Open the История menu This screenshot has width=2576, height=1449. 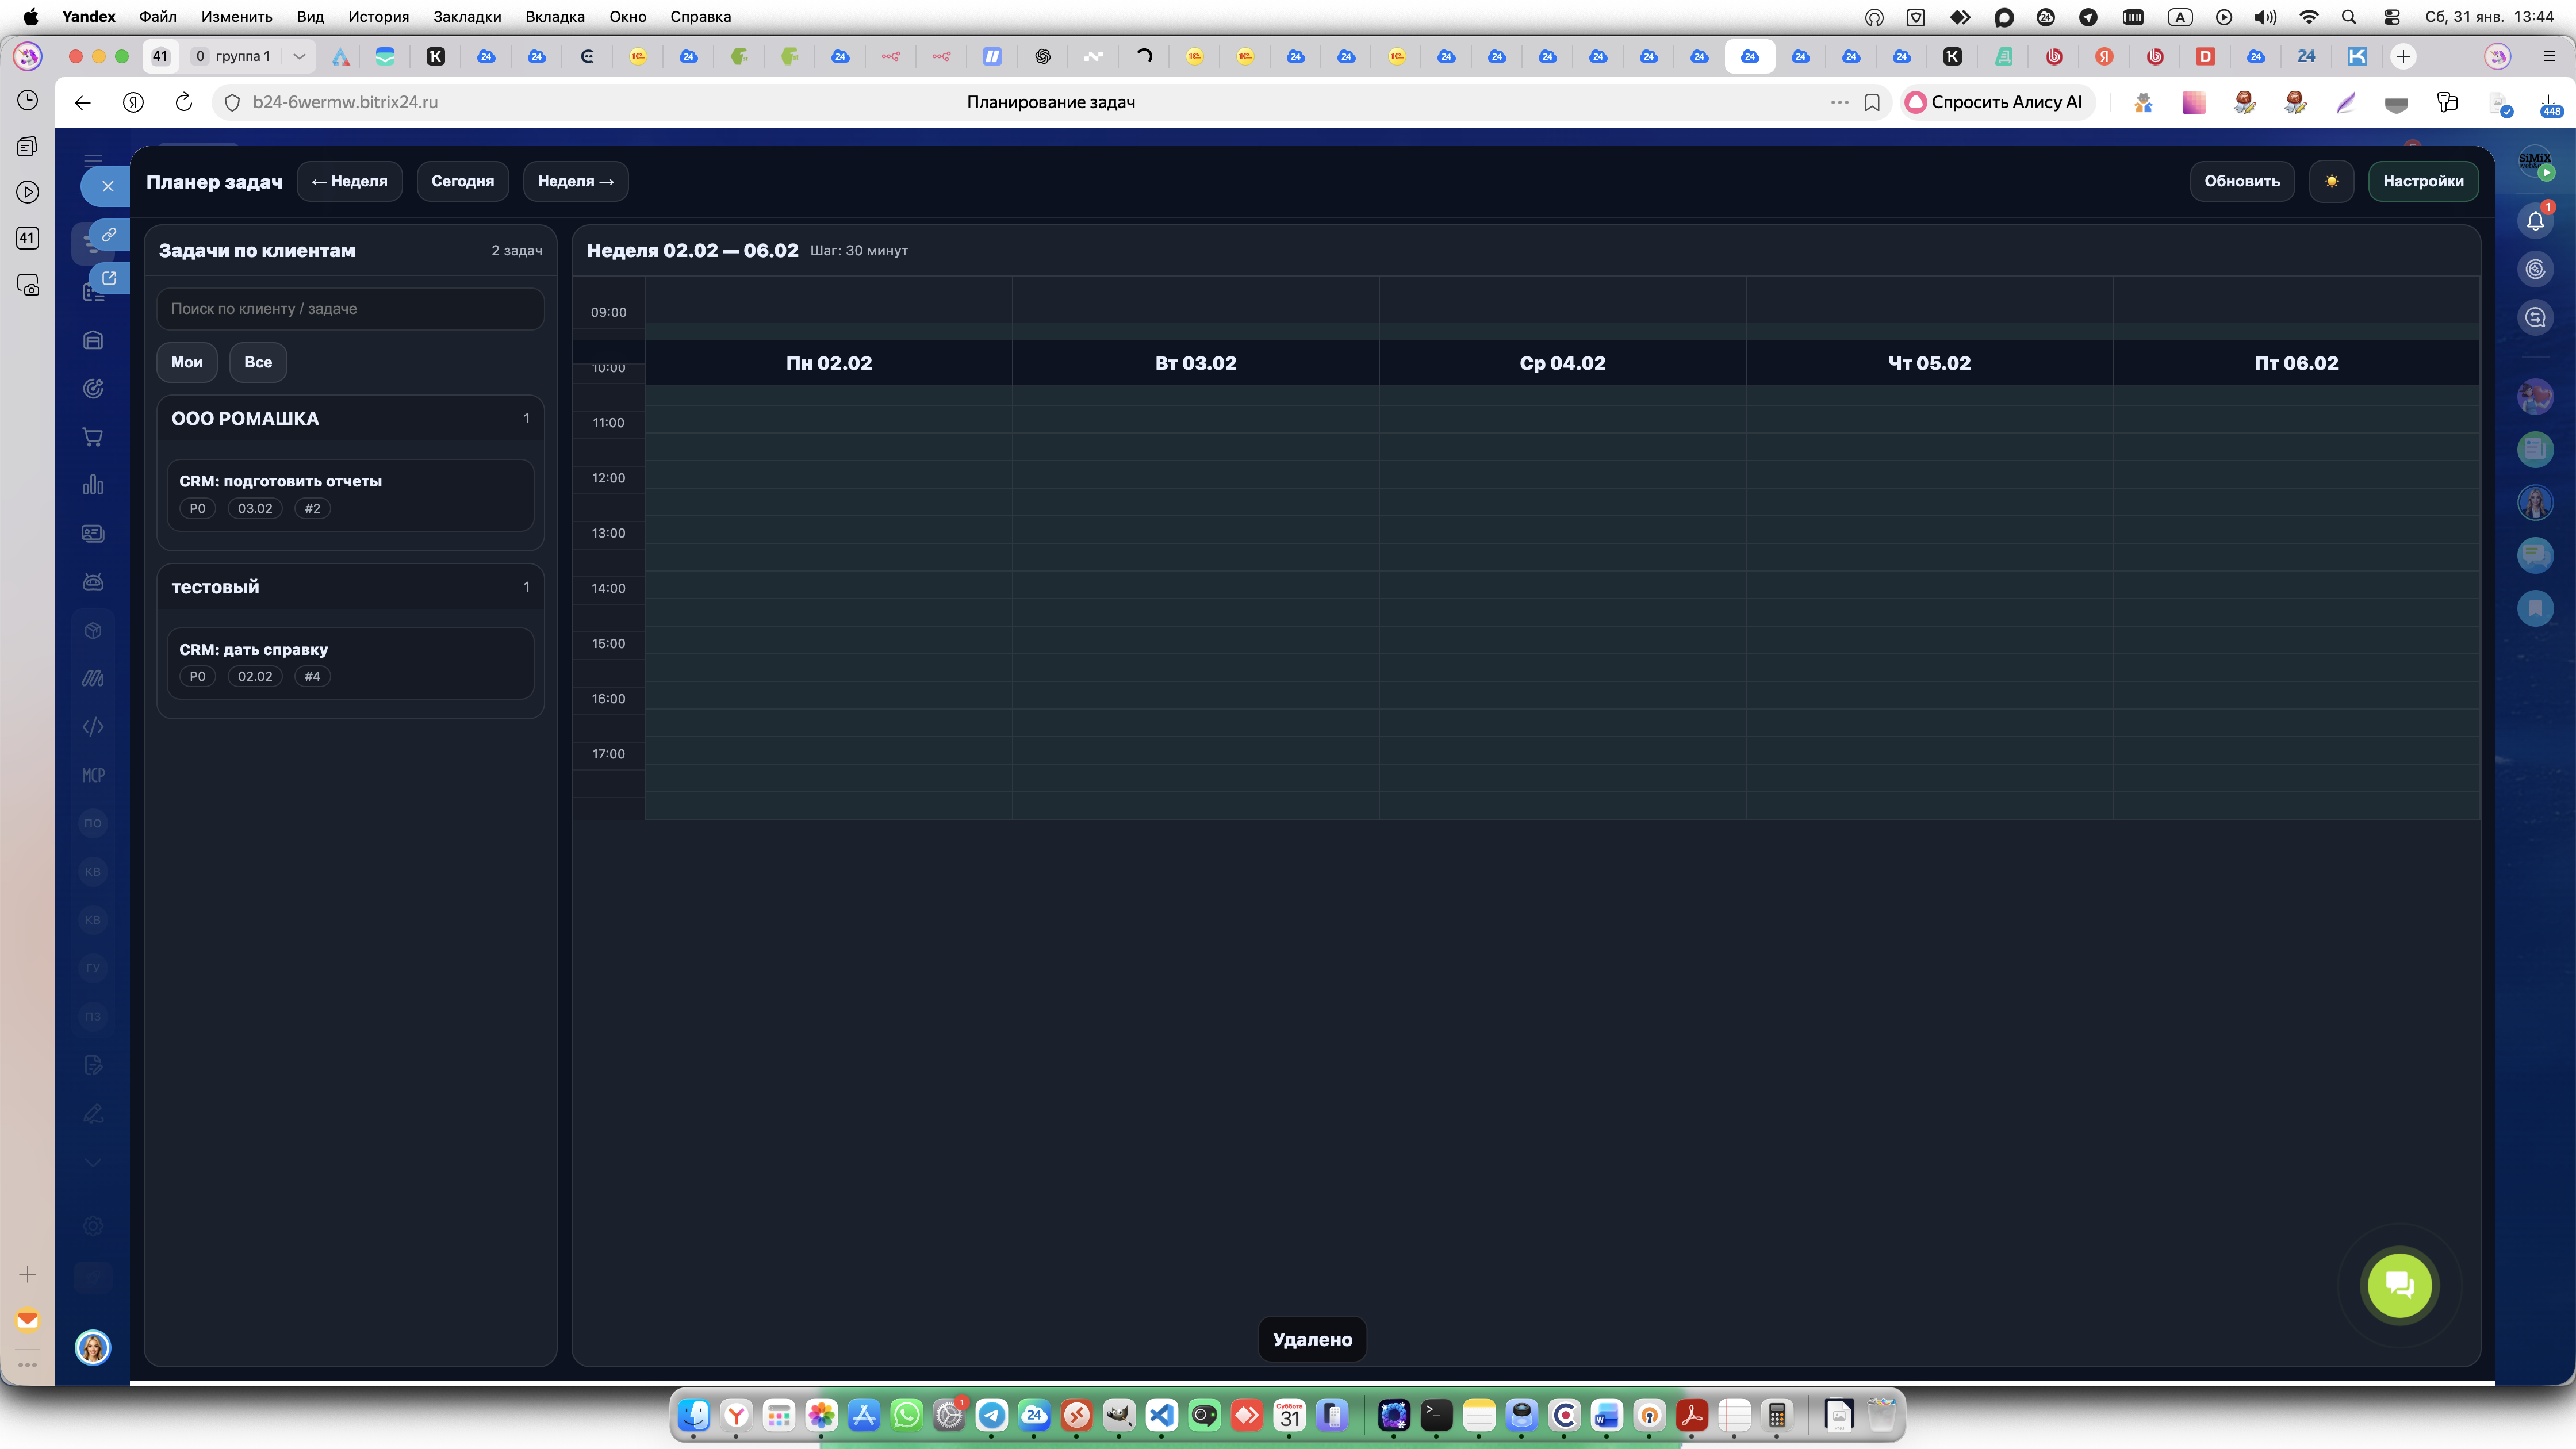378,16
